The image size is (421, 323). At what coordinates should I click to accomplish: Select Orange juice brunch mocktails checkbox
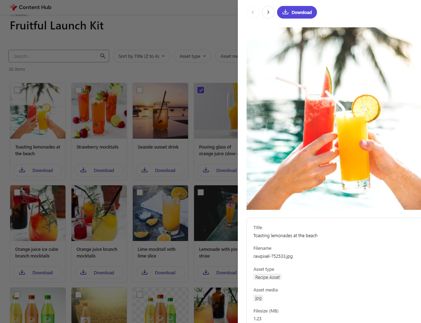click(78, 192)
